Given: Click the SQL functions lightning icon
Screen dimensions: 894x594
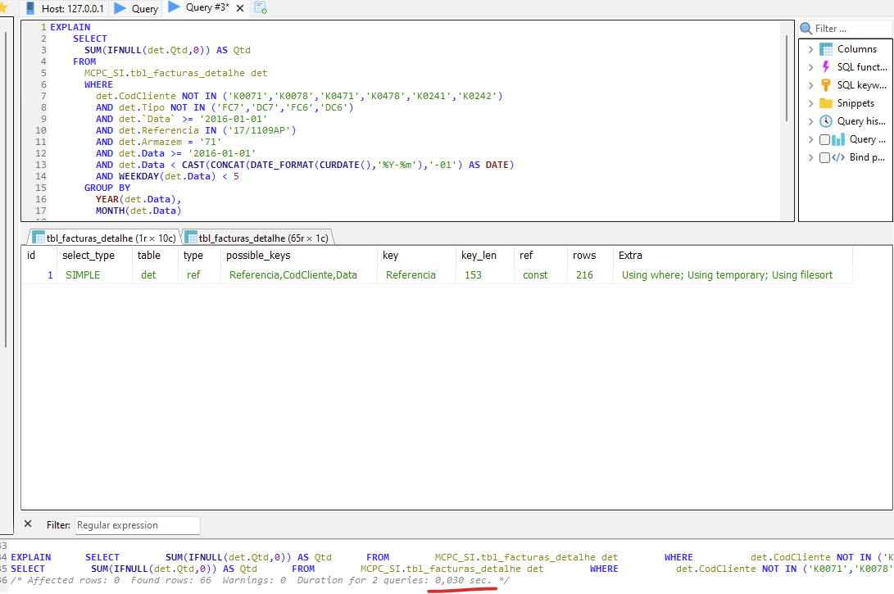Looking at the screenshot, I should pos(826,67).
